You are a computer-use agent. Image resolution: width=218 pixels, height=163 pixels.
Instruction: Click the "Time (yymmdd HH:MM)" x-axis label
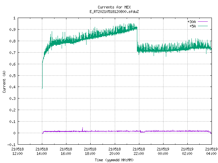pyautogui.click(x=114, y=160)
